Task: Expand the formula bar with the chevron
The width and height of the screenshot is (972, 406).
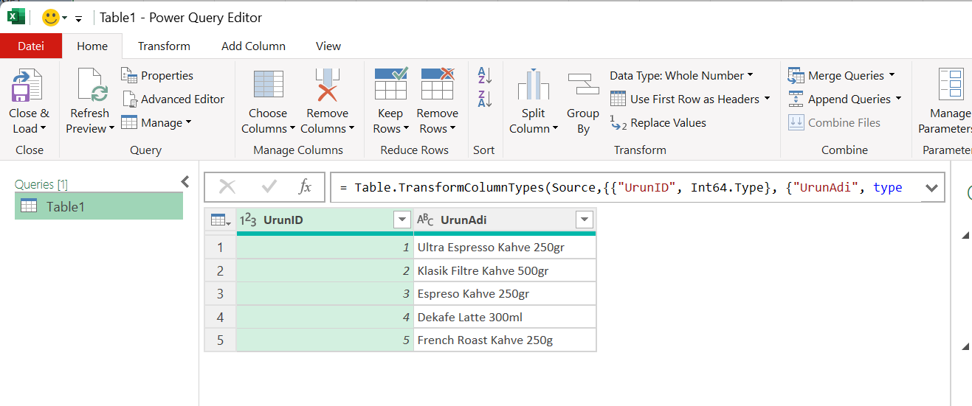Action: [x=931, y=187]
